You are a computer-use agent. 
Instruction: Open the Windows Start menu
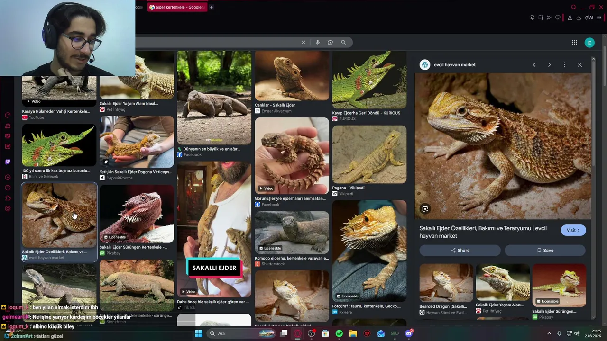point(199,333)
